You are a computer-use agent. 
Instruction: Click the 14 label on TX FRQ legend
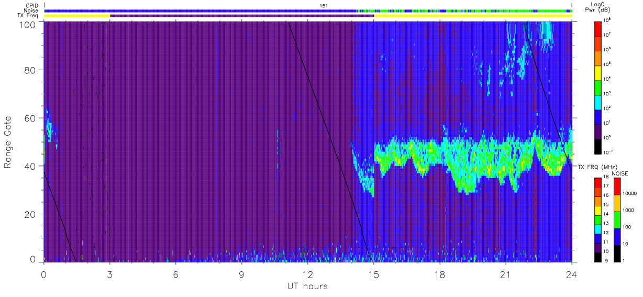pyautogui.click(x=606, y=214)
